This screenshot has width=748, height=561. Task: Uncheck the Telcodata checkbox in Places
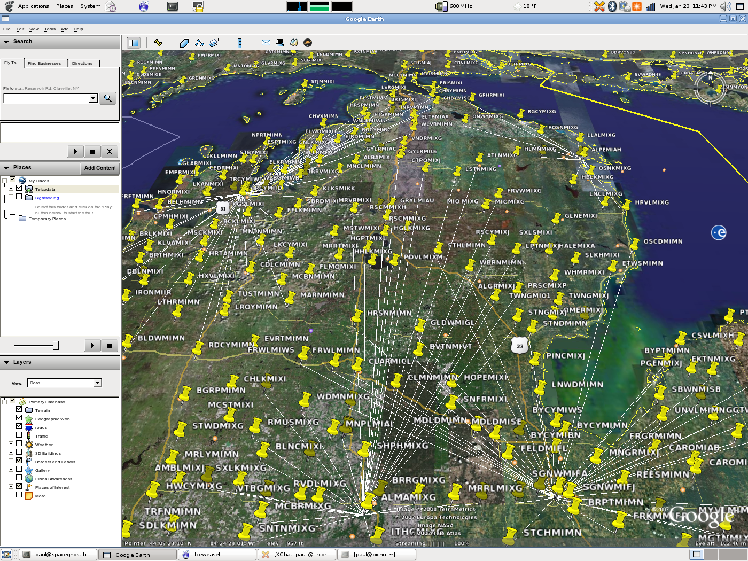pyautogui.click(x=19, y=188)
